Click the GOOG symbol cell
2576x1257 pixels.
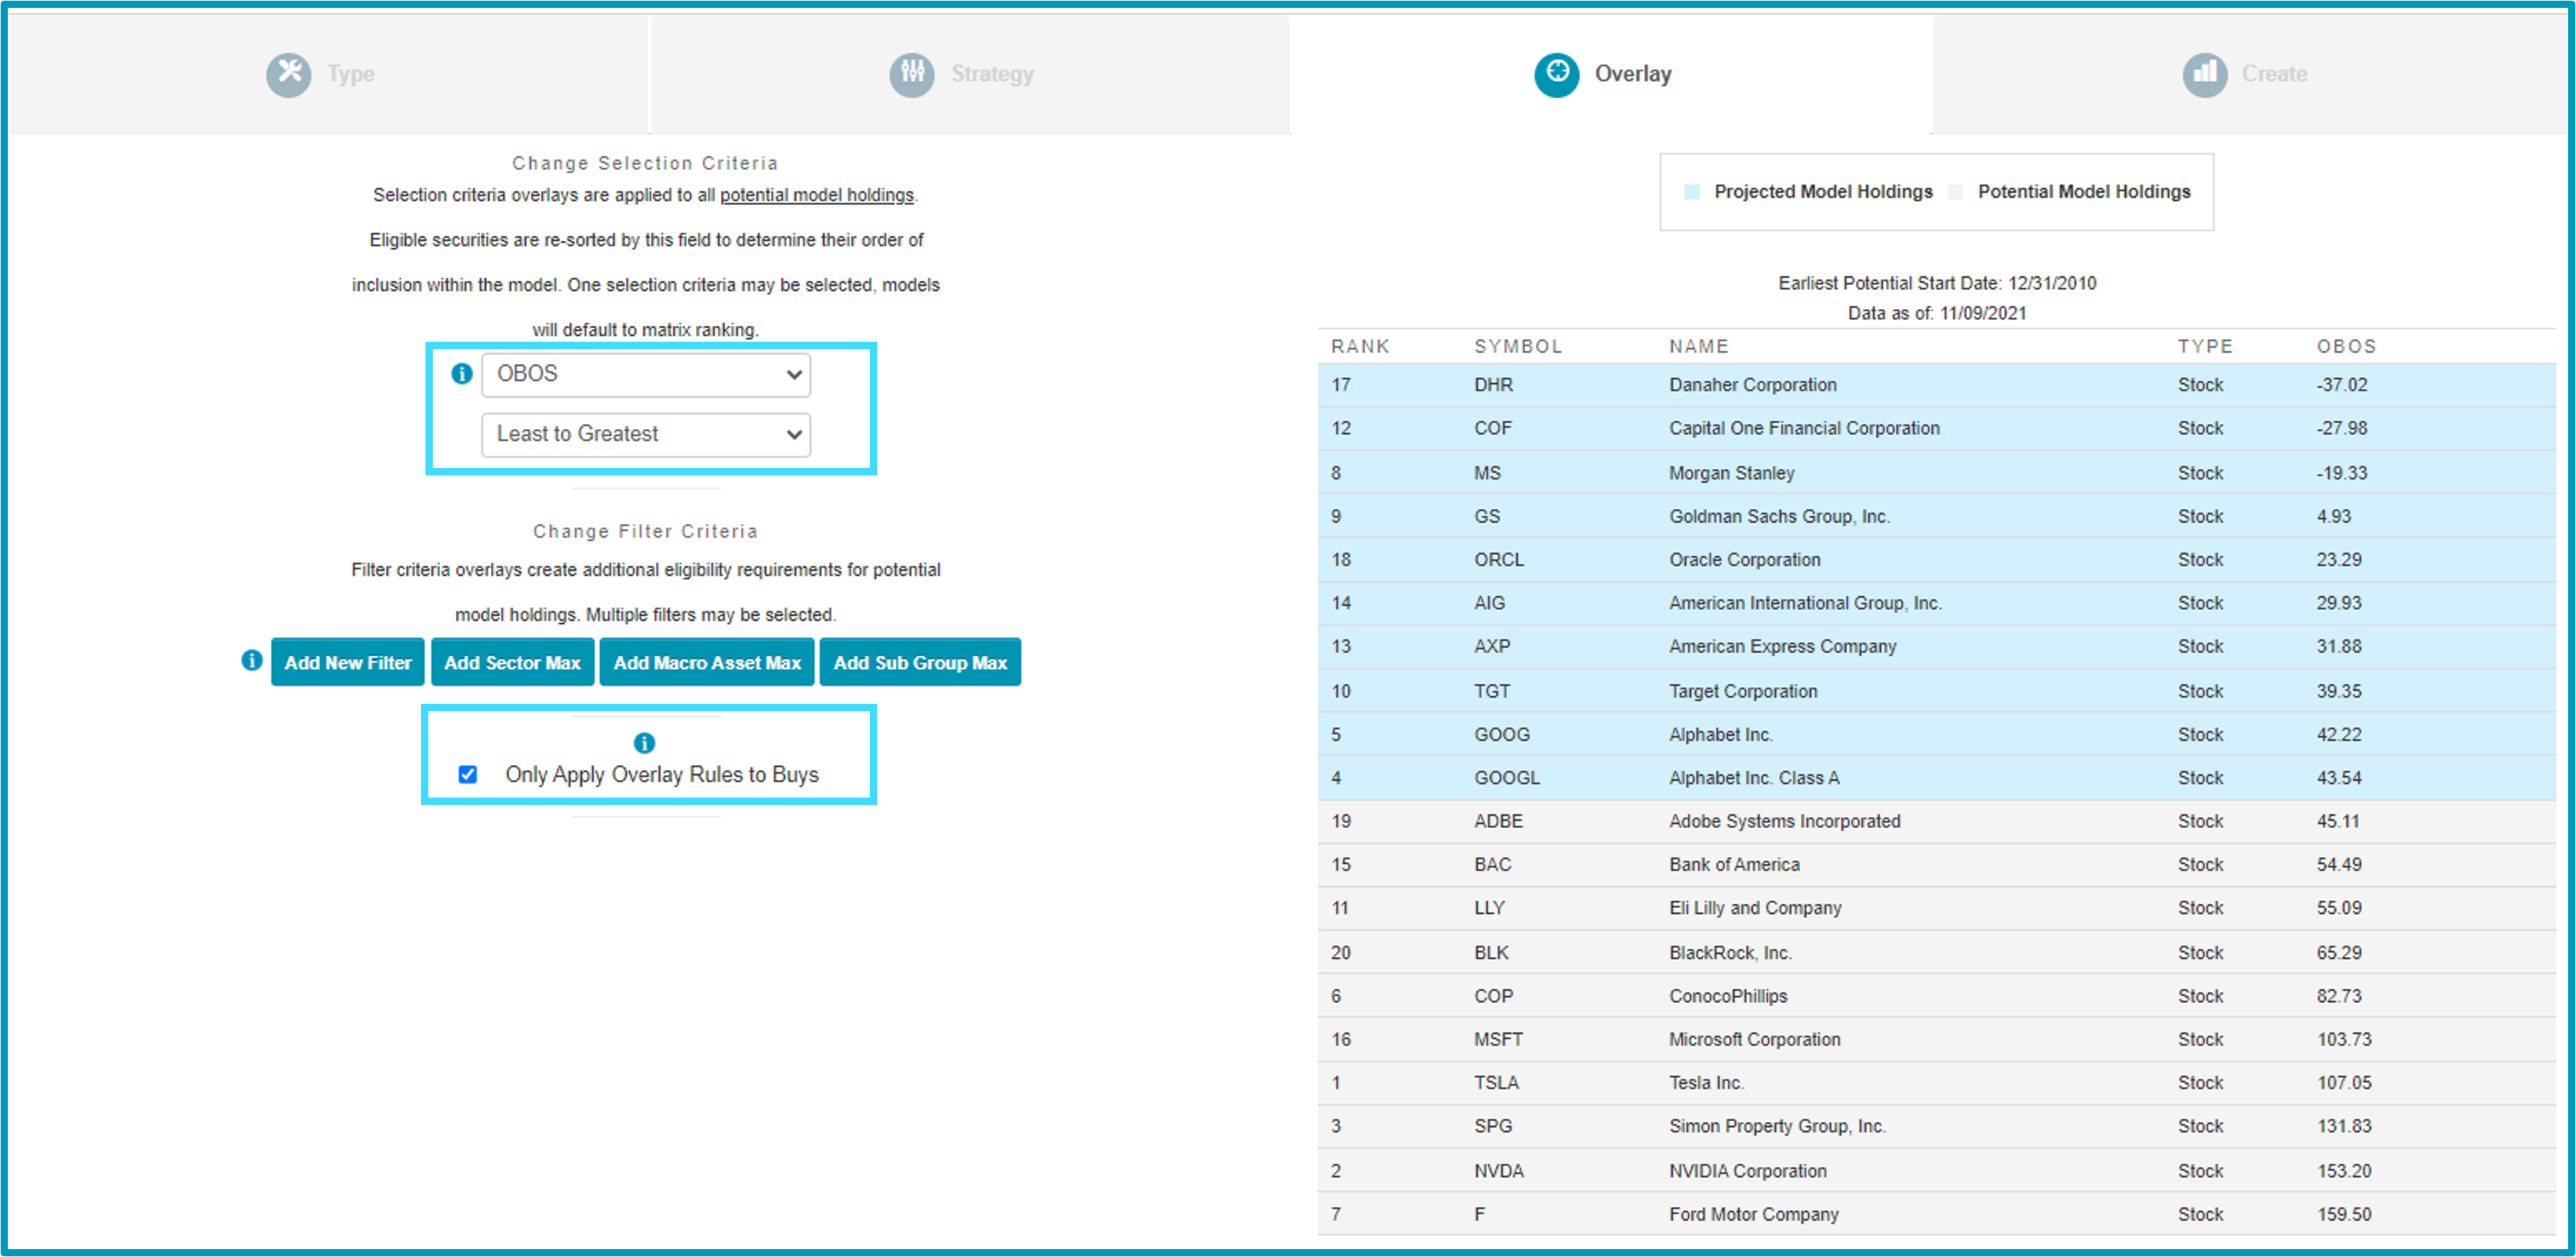(1502, 735)
